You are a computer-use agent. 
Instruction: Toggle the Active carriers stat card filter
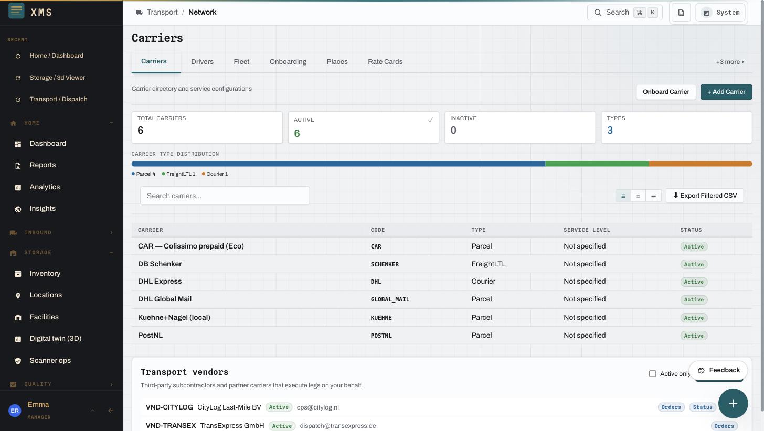click(x=364, y=127)
